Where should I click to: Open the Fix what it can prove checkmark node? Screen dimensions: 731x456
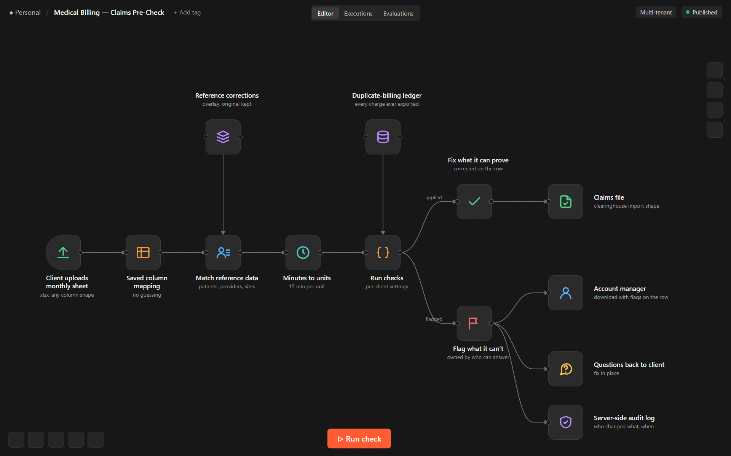pyautogui.click(x=474, y=202)
